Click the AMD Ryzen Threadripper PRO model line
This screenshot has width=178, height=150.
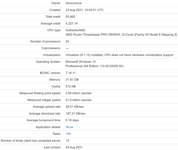[121, 34]
